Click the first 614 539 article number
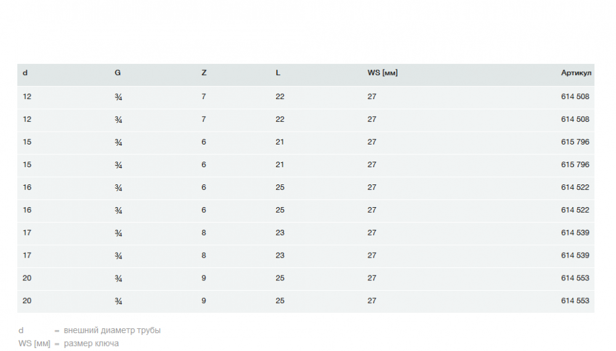The width and height of the screenshot is (616, 351). (x=575, y=233)
